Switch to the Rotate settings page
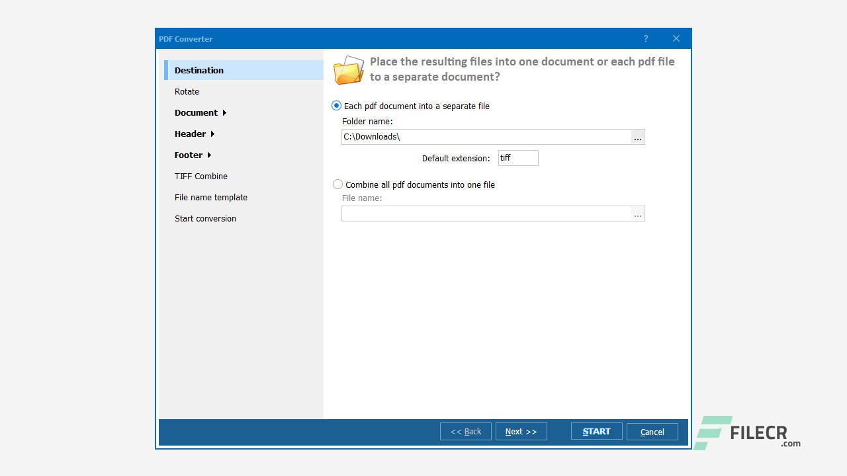Viewport: 847px width, 476px height. (x=187, y=91)
